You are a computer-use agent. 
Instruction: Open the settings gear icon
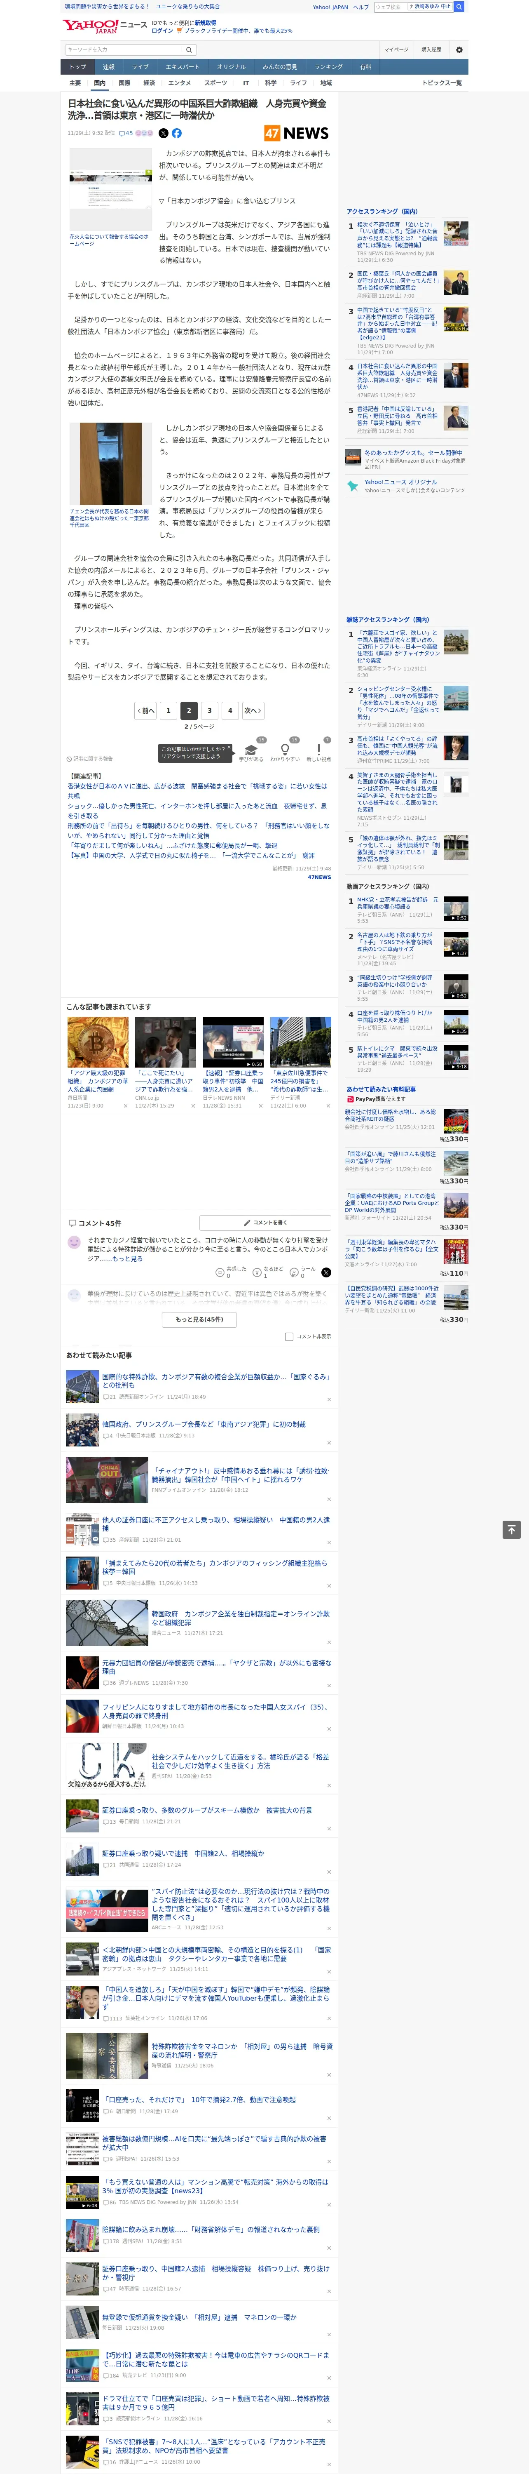458,50
